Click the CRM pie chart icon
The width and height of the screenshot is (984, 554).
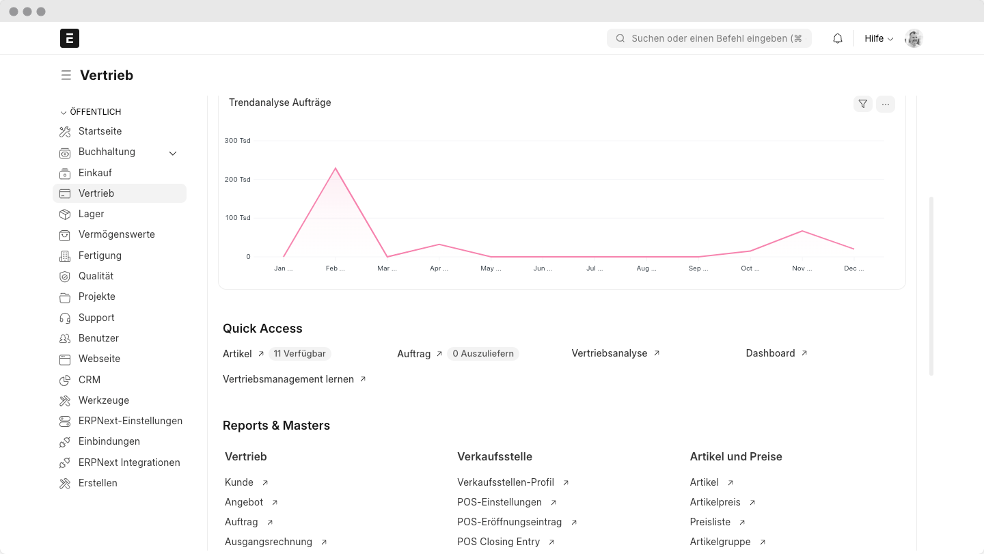pyautogui.click(x=65, y=380)
